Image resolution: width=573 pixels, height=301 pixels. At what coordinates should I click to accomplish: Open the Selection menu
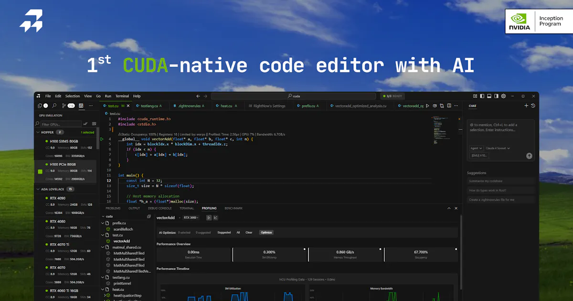coord(73,96)
